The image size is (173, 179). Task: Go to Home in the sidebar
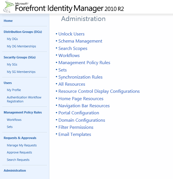coord(8,21)
